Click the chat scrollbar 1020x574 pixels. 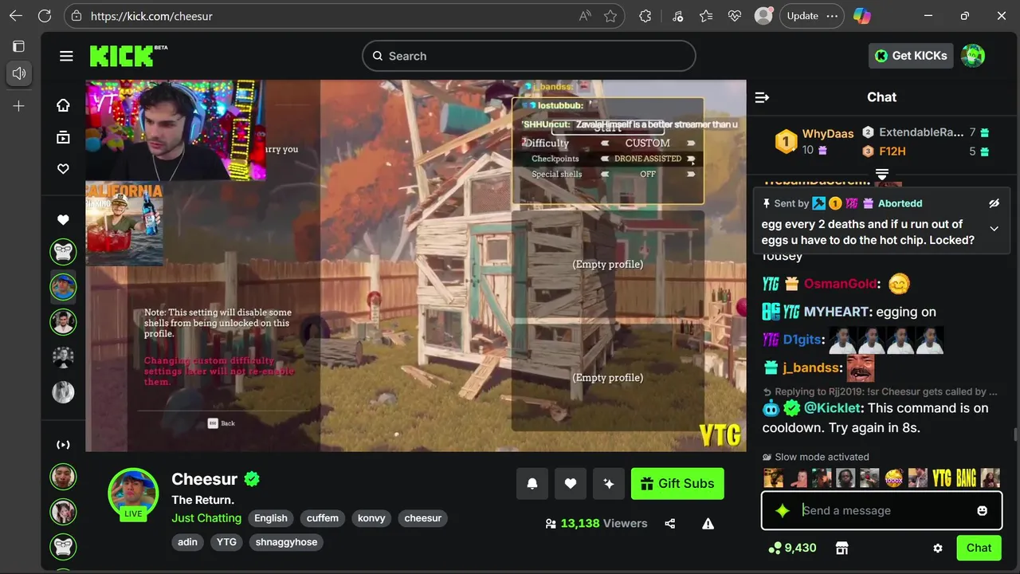click(1014, 434)
